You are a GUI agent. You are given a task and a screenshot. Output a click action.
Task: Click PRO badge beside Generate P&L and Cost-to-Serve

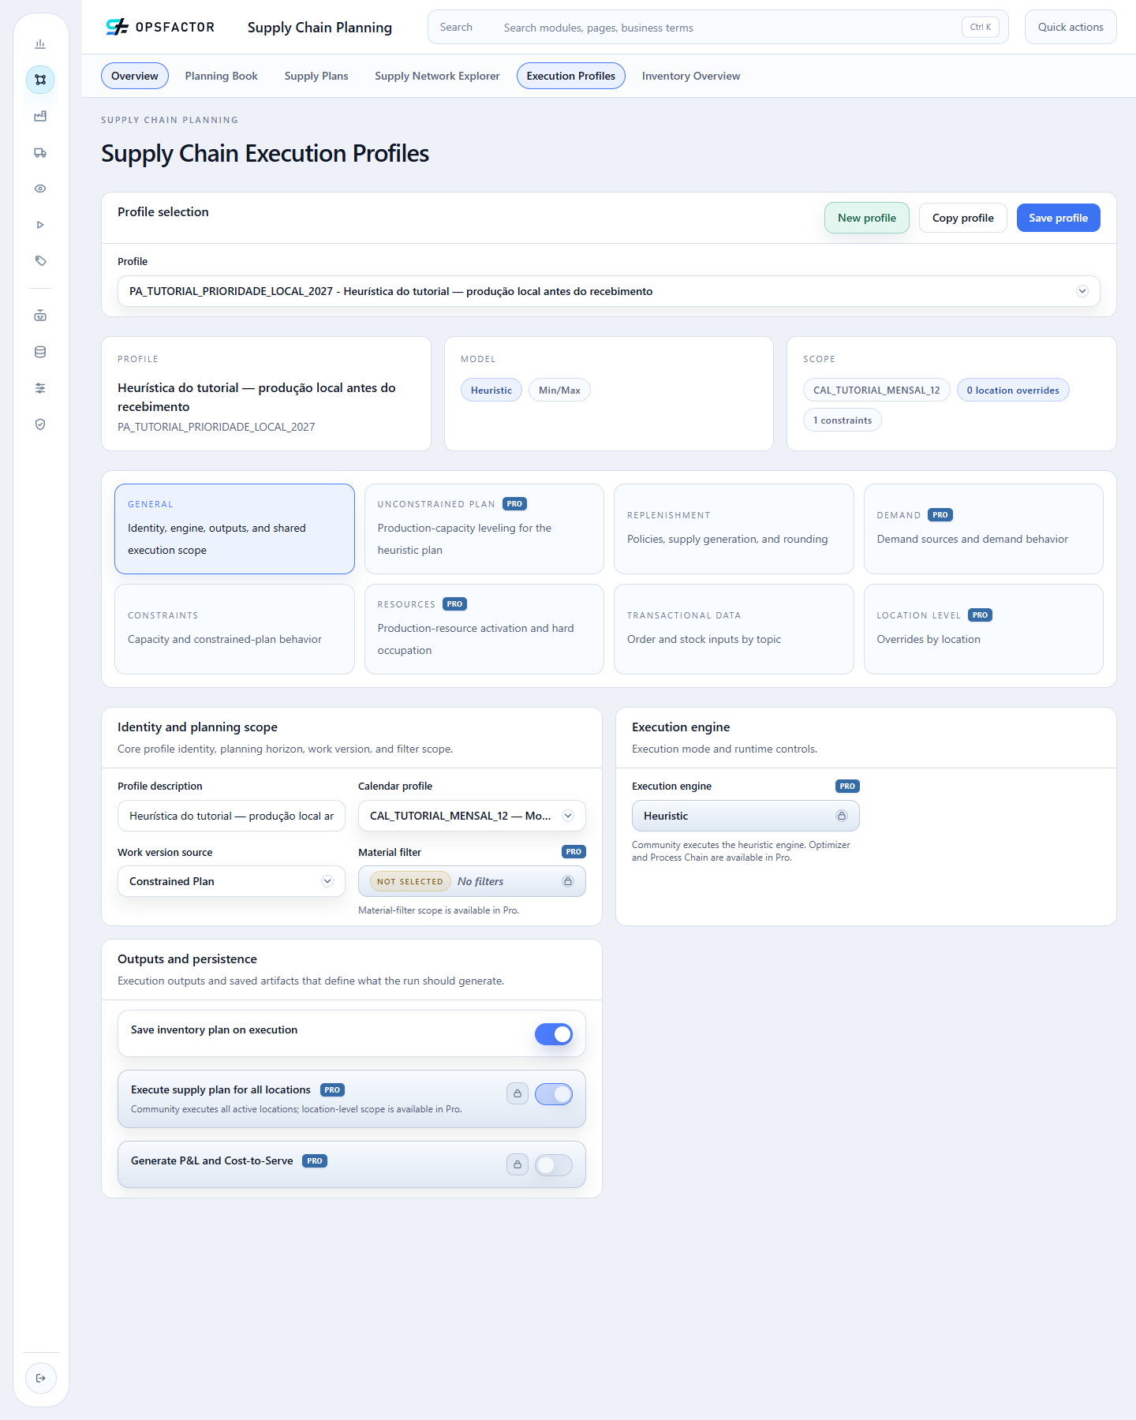click(315, 1161)
